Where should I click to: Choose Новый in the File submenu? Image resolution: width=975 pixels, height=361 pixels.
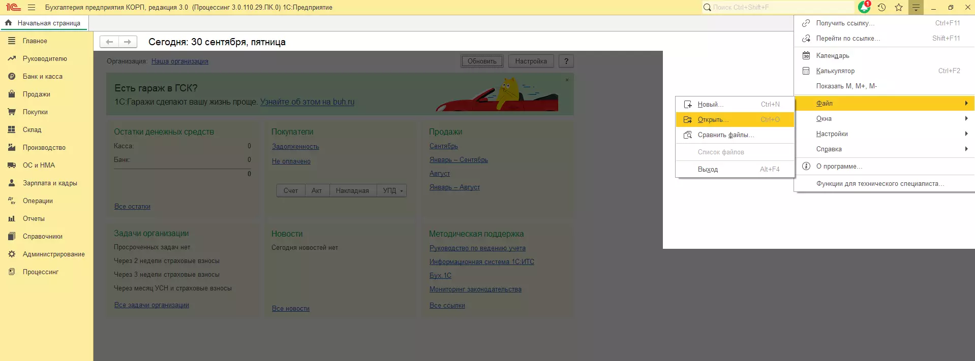coord(735,105)
